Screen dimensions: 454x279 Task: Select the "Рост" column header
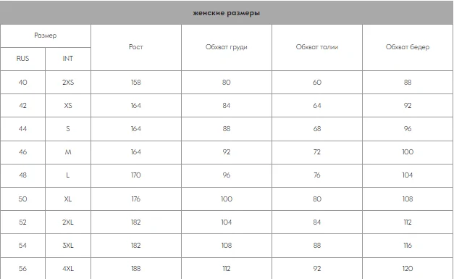[x=136, y=47]
